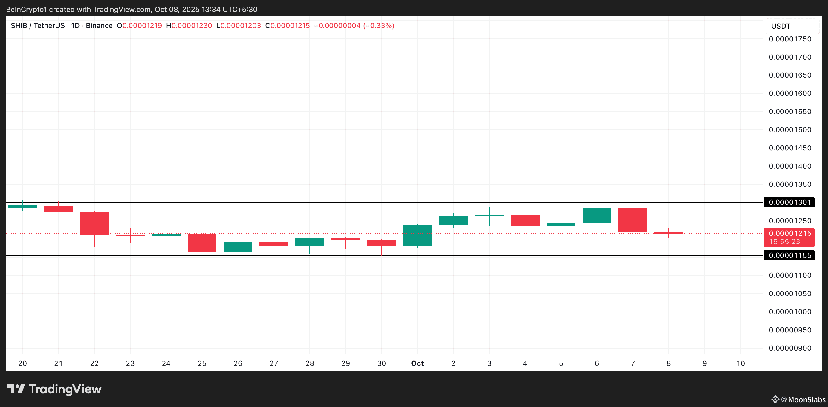Click the Oct month label on time axis
Screen dimensions: 828x407
coord(417,363)
